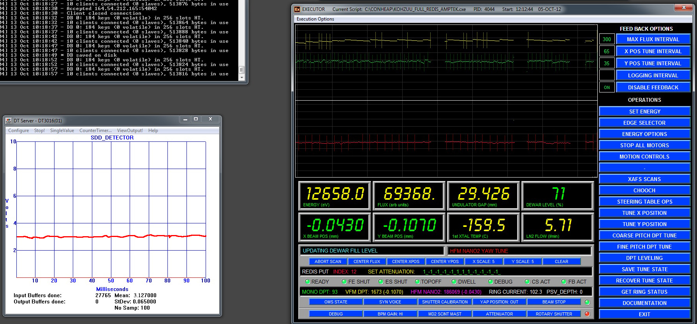Open the Execution Options menu
The width and height of the screenshot is (697, 324).
point(315,19)
